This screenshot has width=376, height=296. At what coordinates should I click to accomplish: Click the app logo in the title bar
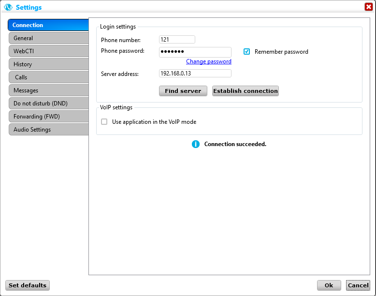point(8,7)
